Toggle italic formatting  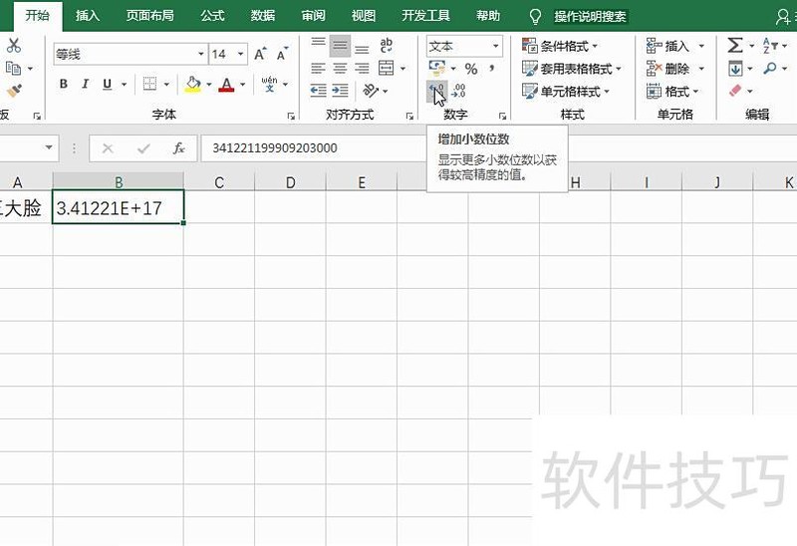coord(86,85)
